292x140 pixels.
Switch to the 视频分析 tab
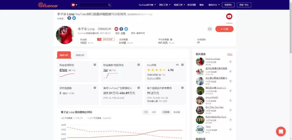point(80,55)
